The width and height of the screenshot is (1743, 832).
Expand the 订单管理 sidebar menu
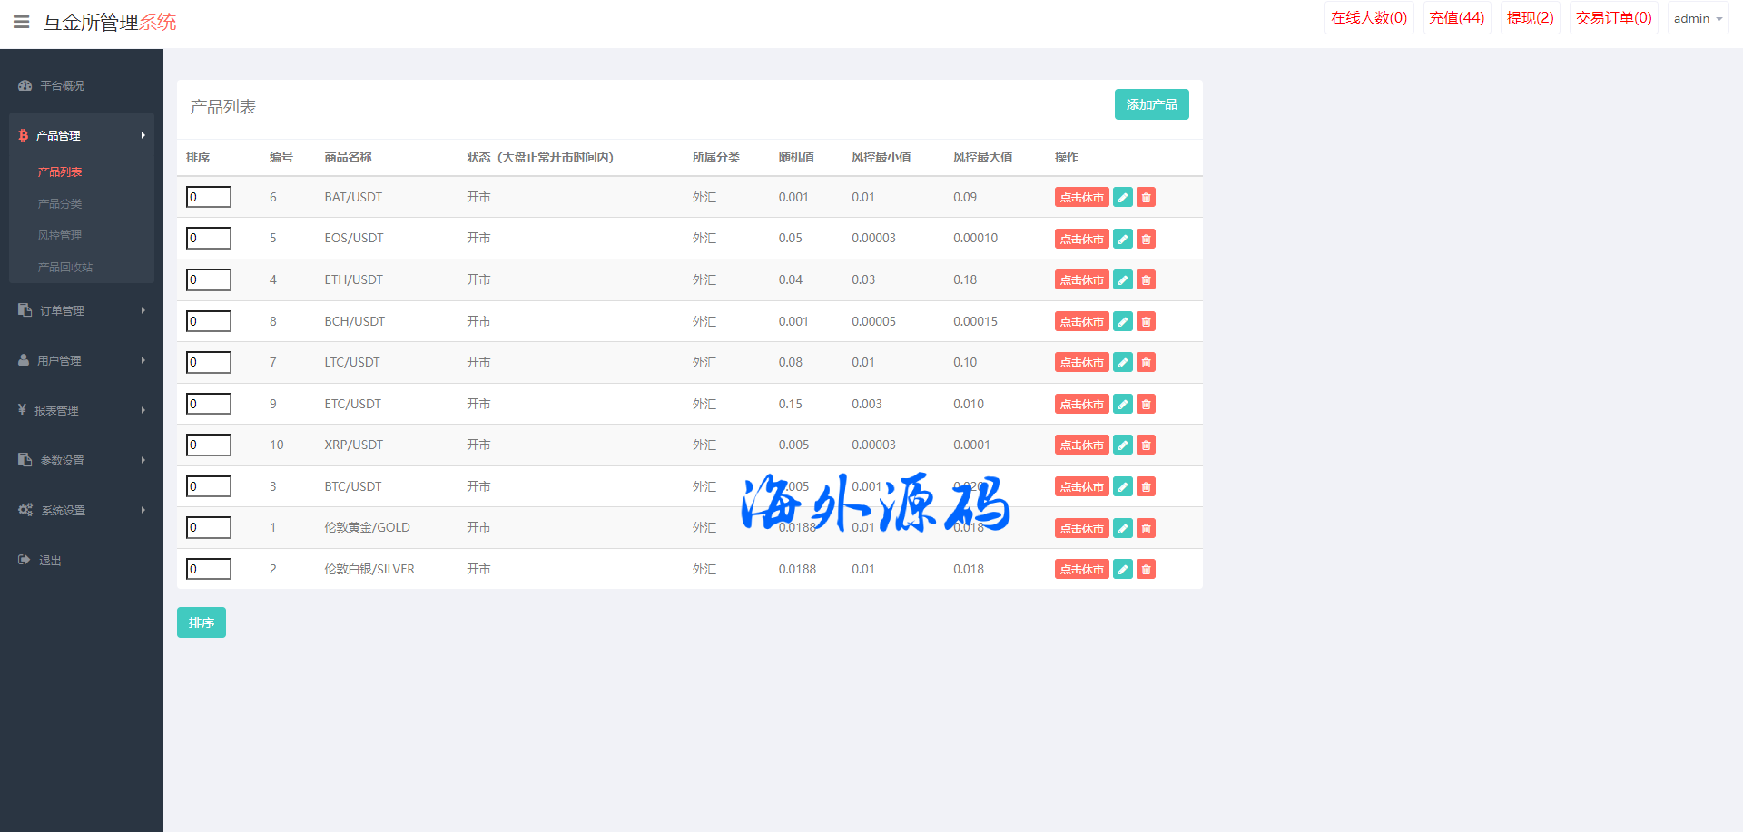pos(81,310)
